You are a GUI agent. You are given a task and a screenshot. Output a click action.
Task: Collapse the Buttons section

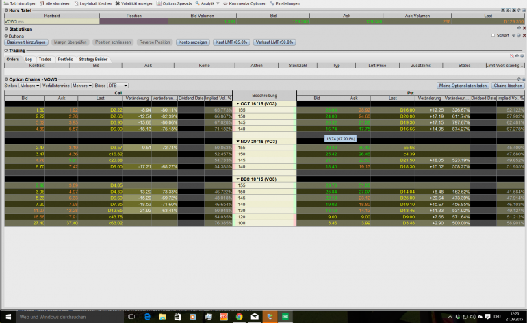pos(6,36)
